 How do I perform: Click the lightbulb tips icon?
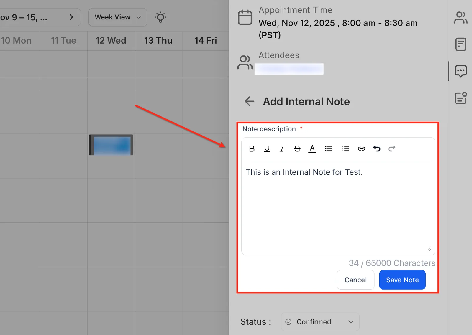tap(160, 17)
